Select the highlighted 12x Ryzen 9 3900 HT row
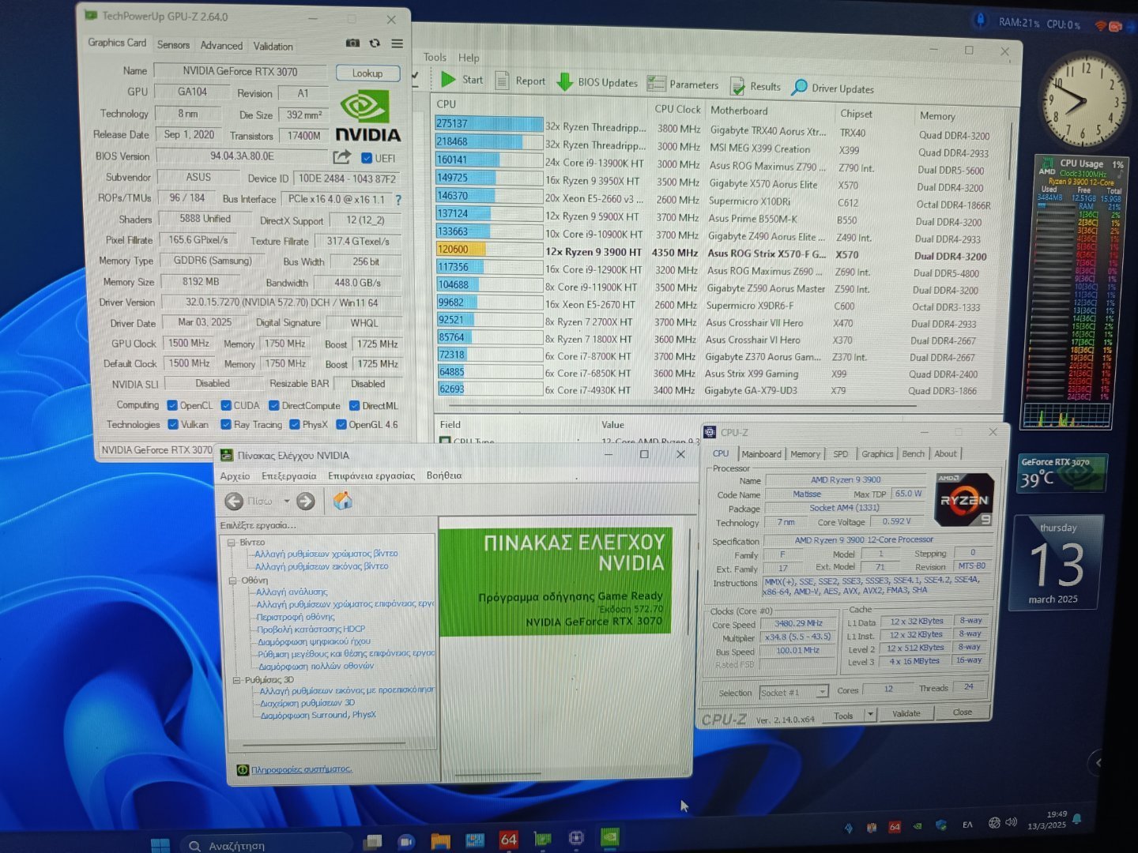1138x853 pixels. [x=712, y=253]
